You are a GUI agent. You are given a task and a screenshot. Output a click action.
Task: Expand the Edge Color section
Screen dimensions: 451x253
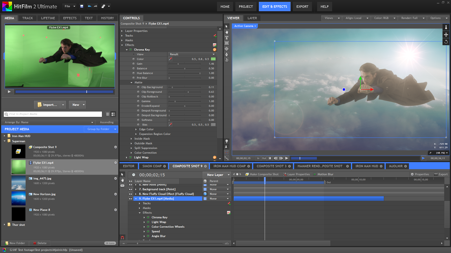[x=136, y=129]
